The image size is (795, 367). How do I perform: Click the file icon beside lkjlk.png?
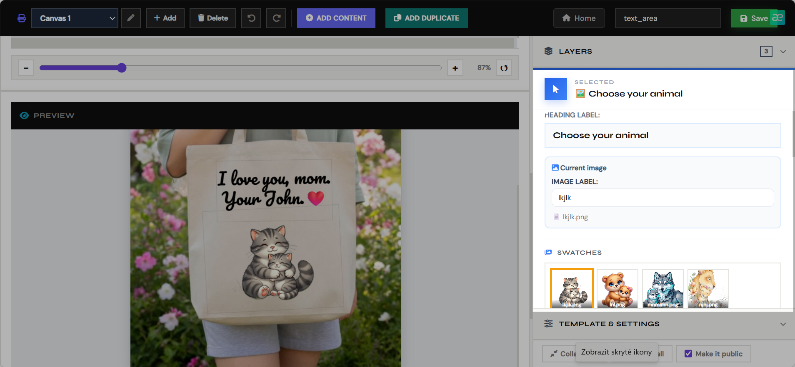(556, 217)
